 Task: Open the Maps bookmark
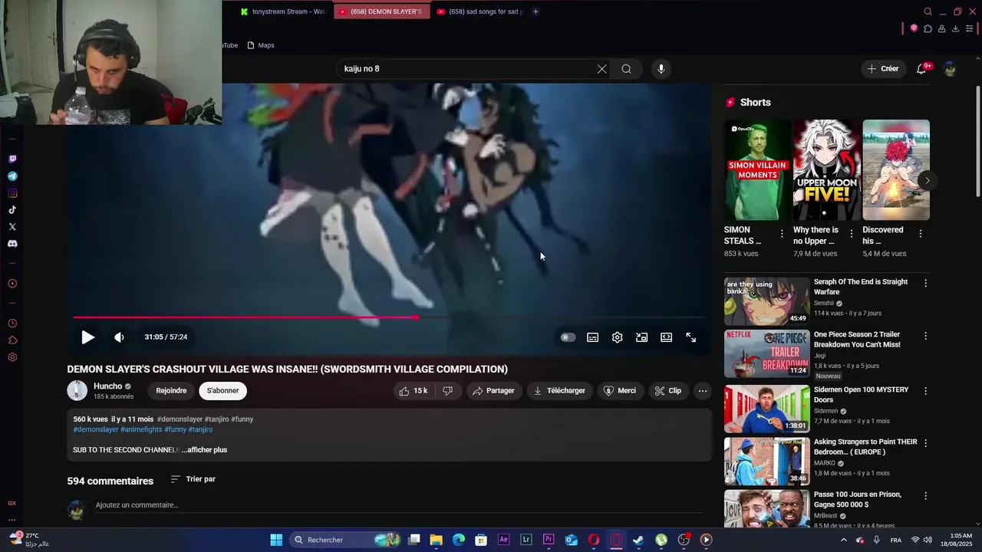[261, 45]
